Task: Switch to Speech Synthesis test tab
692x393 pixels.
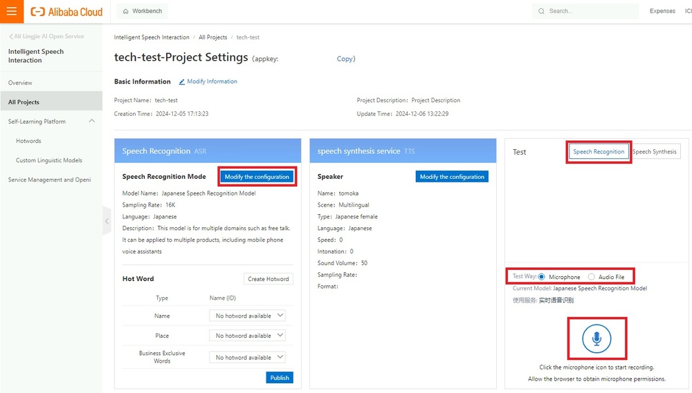Action: 655,151
